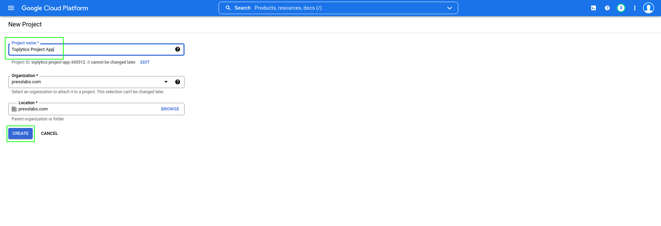Open the hamburger navigation menu
This screenshot has width=661, height=226.
coord(11,8)
